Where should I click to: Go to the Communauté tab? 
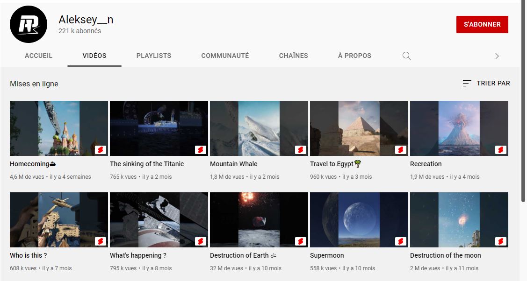[x=225, y=56]
